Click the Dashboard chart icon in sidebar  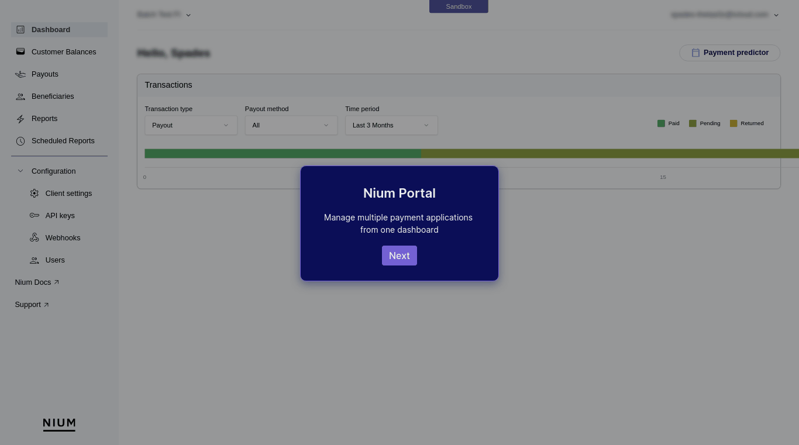coord(20,30)
